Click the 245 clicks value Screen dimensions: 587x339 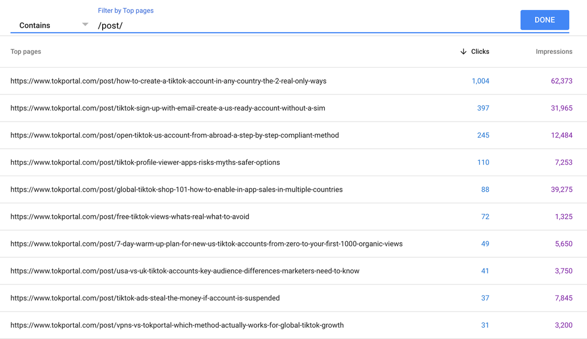click(483, 136)
